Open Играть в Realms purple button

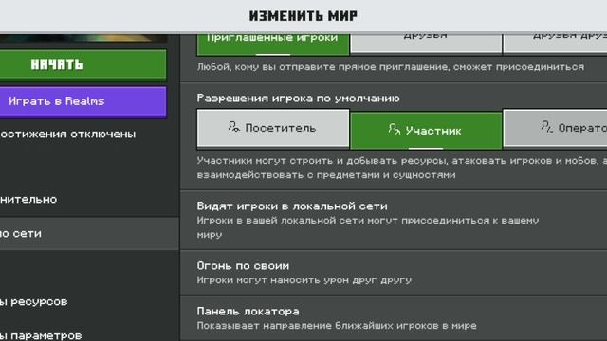(x=83, y=101)
